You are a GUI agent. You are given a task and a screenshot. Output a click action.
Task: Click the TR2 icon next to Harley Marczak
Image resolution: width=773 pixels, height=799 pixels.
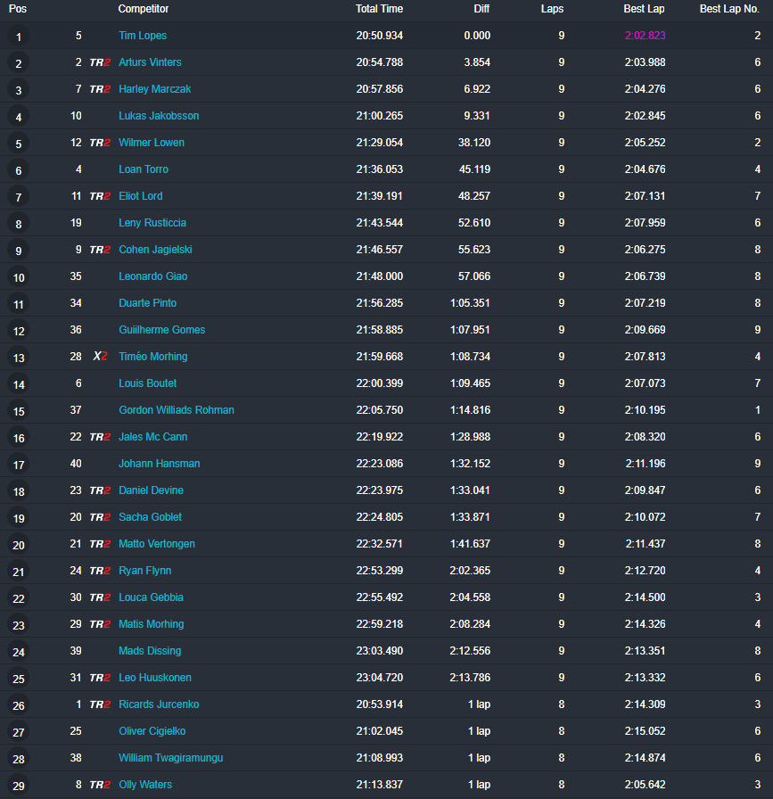100,89
